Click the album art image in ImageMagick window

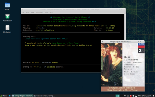122,64
